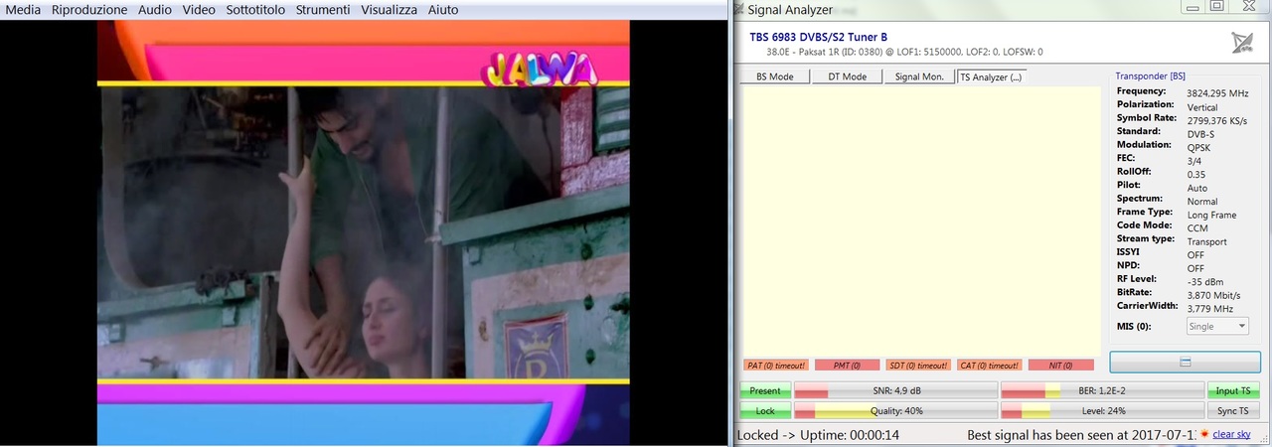This screenshot has width=1272, height=447.
Task: Click the Sync TS indicator
Action: pyautogui.click(x=1233, y=410)
